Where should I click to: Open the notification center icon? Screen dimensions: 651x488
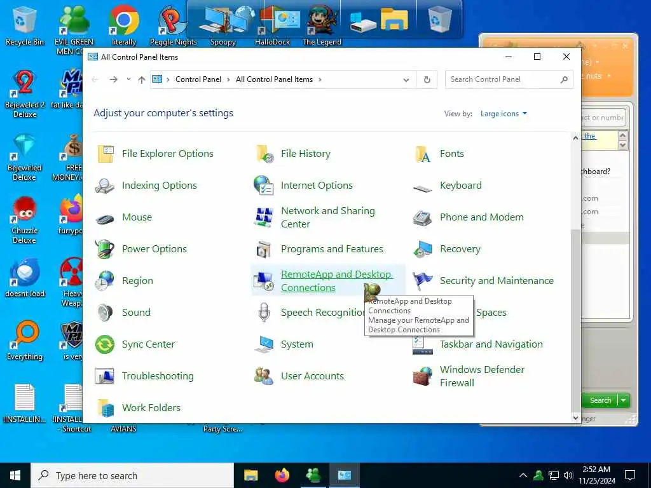pyautogui.click(x=630, y=475)
